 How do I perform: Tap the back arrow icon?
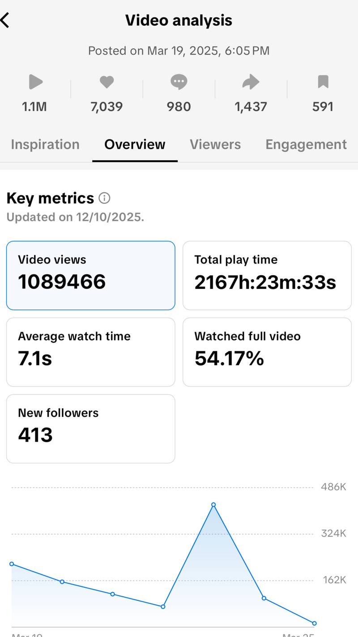click(5, 21)
